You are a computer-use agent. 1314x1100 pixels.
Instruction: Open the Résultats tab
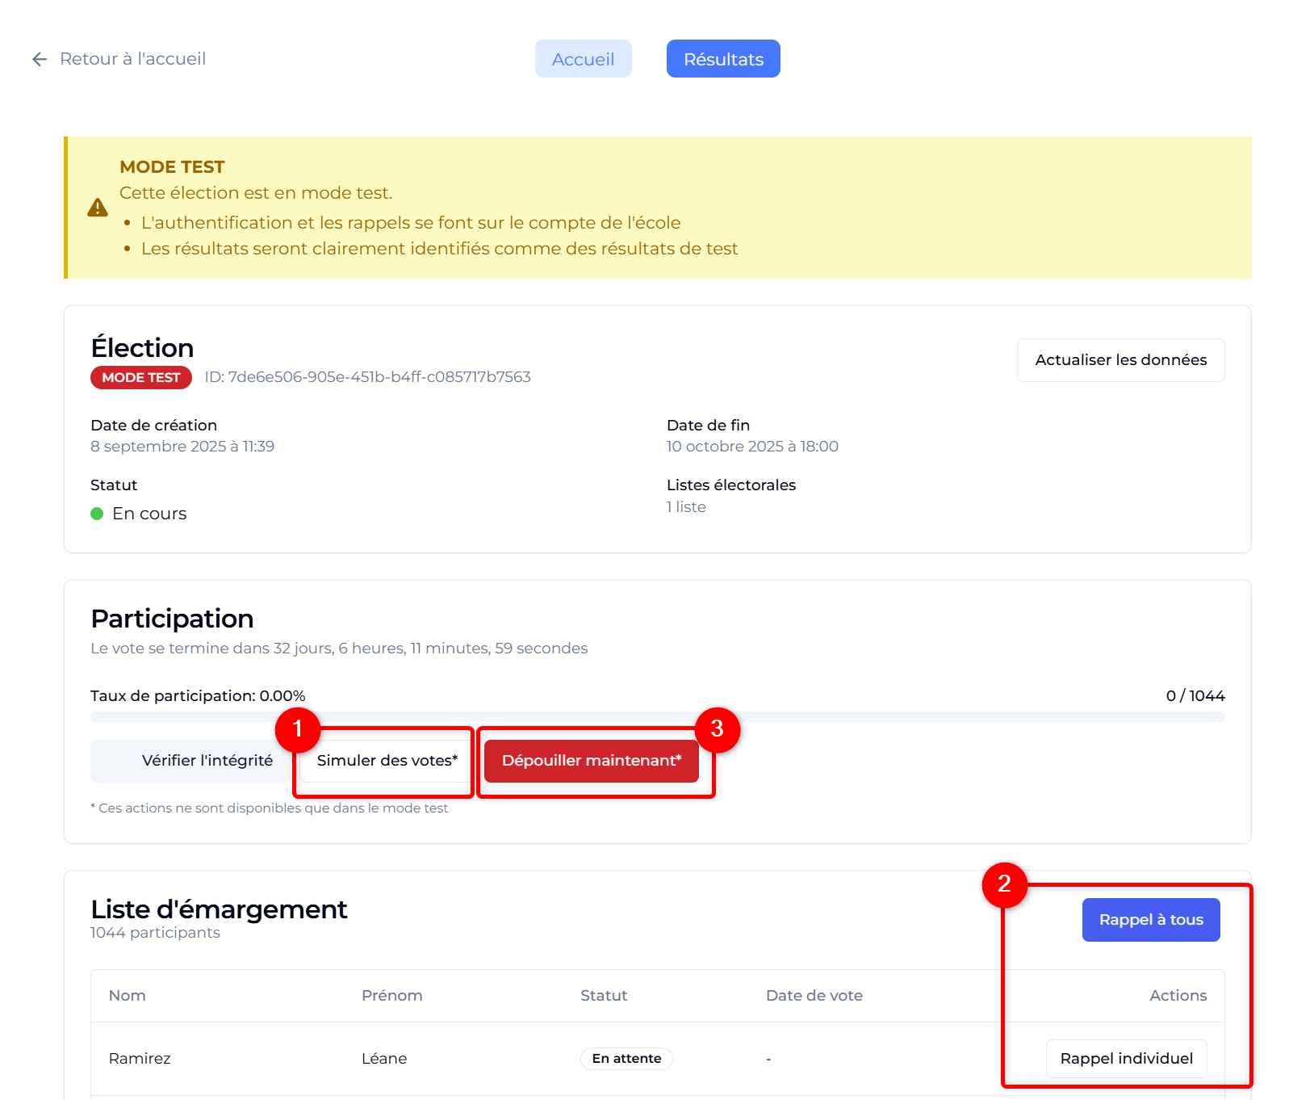click(x=723, y=59)
